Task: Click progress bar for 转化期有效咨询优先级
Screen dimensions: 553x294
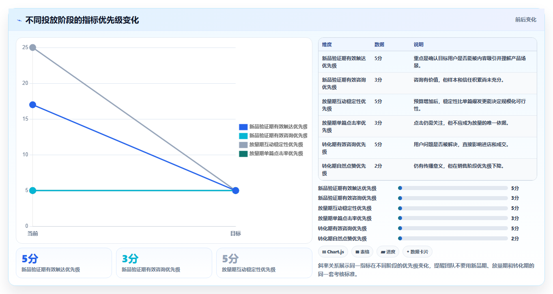Action: pos(453,229)
